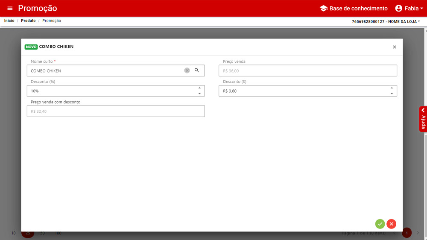Decrease Desconto (%) with down arrow

[199, 94]
